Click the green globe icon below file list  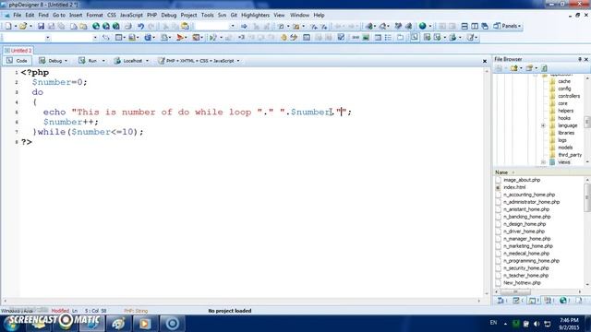(562, 300)
